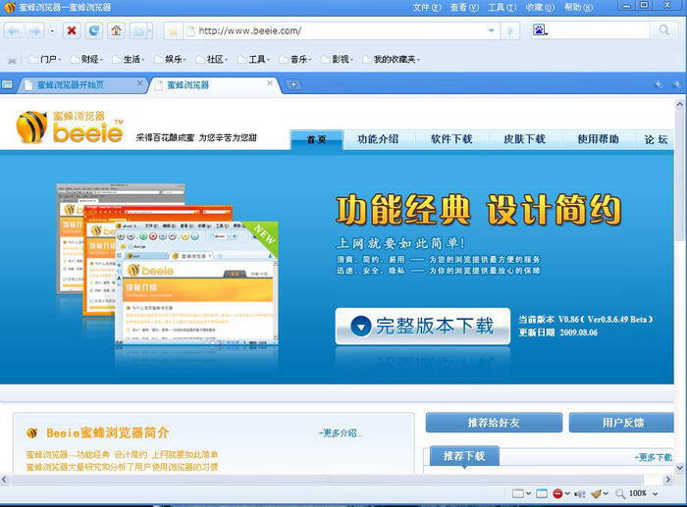Open the home page via house icon
This screenshot has height=507, width=687.
(x=116, y=30)
